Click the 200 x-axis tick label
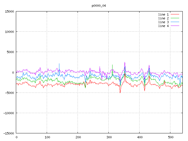 pos(78,137)
